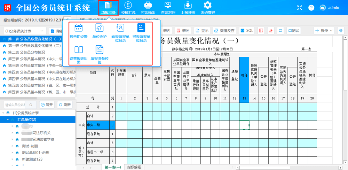348x170 pixels.
Task: Click home icon beside 测试-勿删
Action: [17, 146]
